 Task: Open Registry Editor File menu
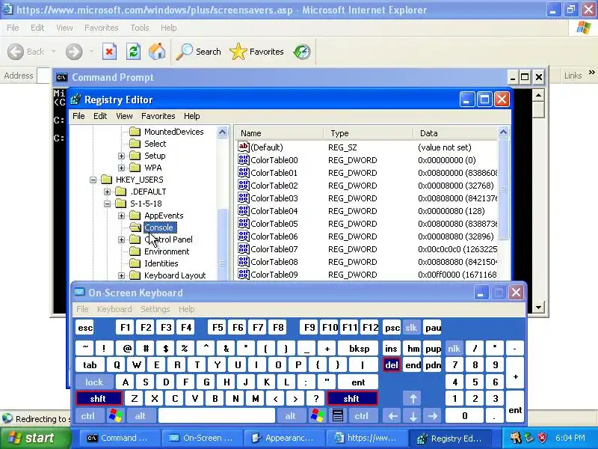[x=78, y=116]
